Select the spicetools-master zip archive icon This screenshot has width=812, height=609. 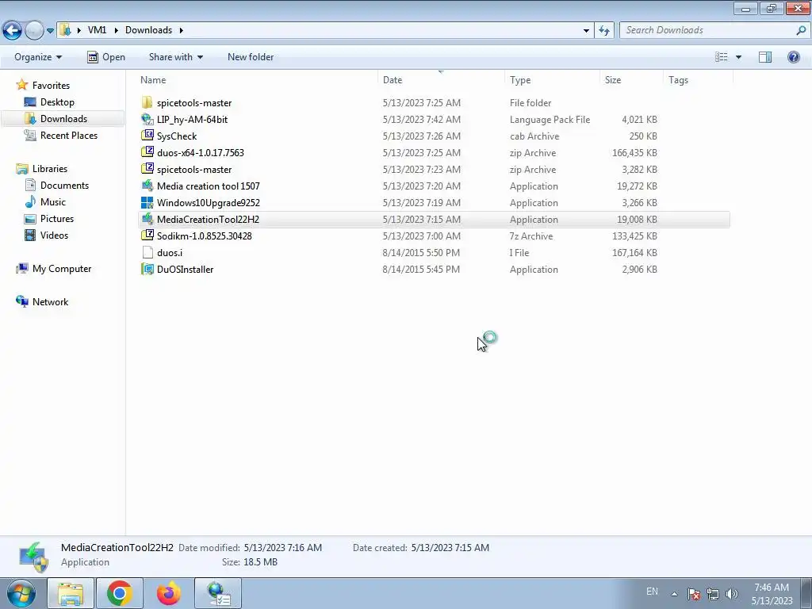pyautogui.click(x=147, y=169)
